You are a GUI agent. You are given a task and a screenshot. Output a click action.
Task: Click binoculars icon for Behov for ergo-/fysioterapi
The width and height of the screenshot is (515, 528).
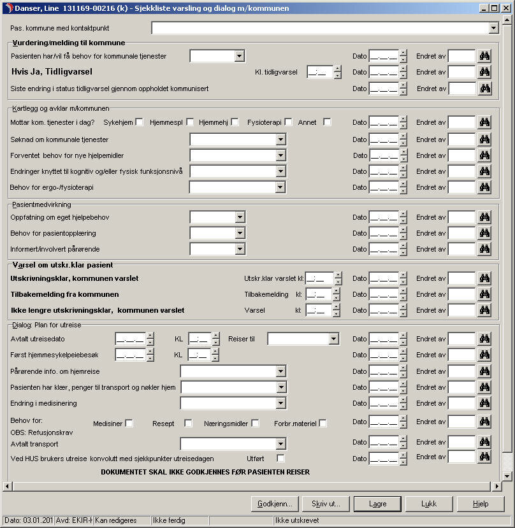(x=484, y=187)
